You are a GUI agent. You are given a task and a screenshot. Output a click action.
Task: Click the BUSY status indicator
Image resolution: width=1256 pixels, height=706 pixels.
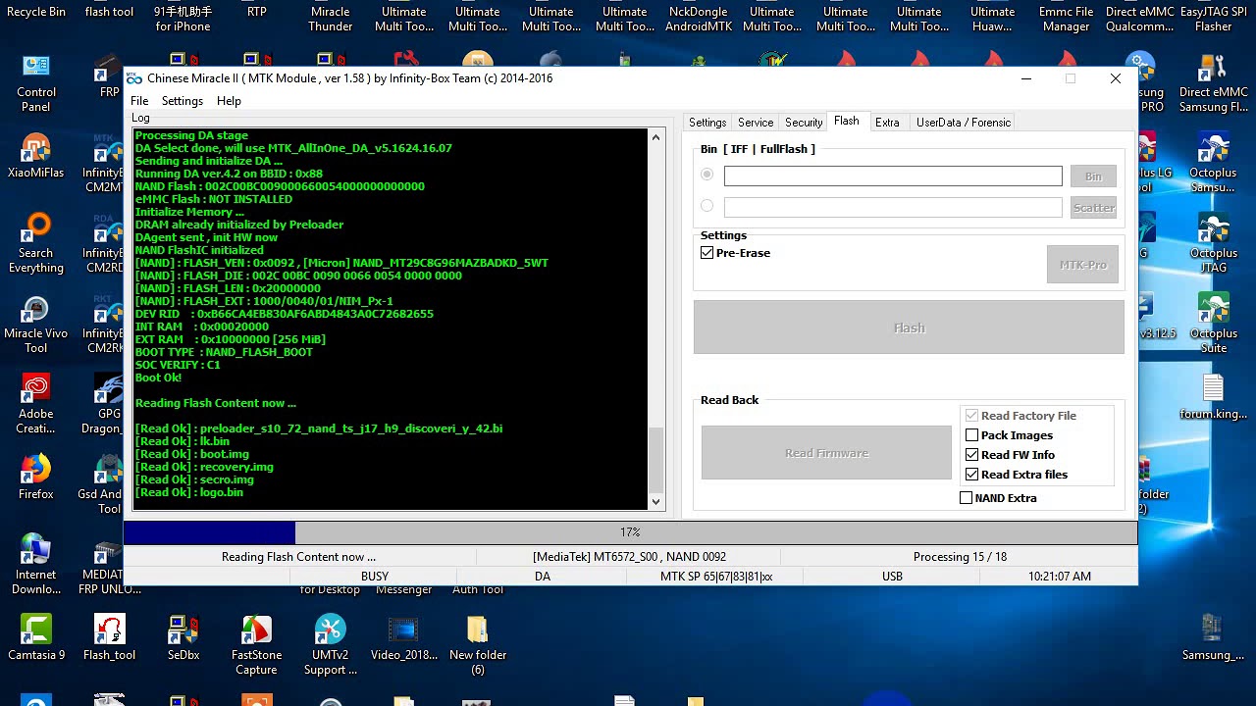(x=375, y=577)
